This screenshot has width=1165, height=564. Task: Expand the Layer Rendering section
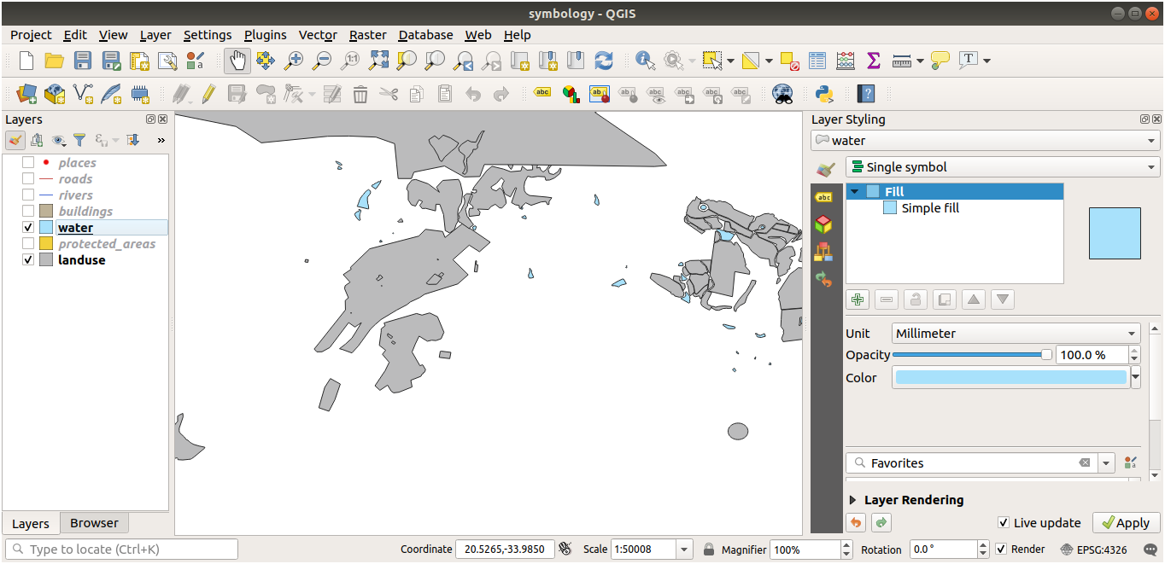click(852, 500)
